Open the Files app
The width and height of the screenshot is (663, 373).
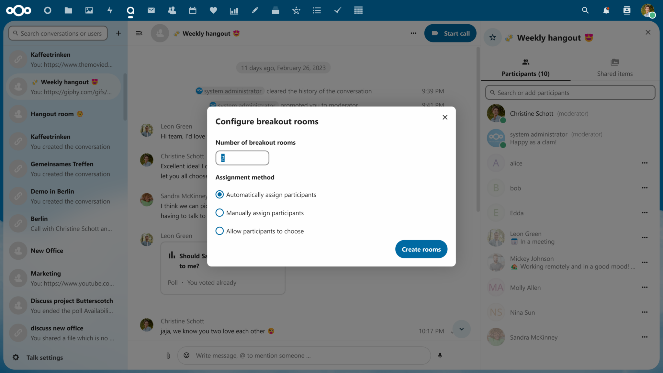click(68, 10)
